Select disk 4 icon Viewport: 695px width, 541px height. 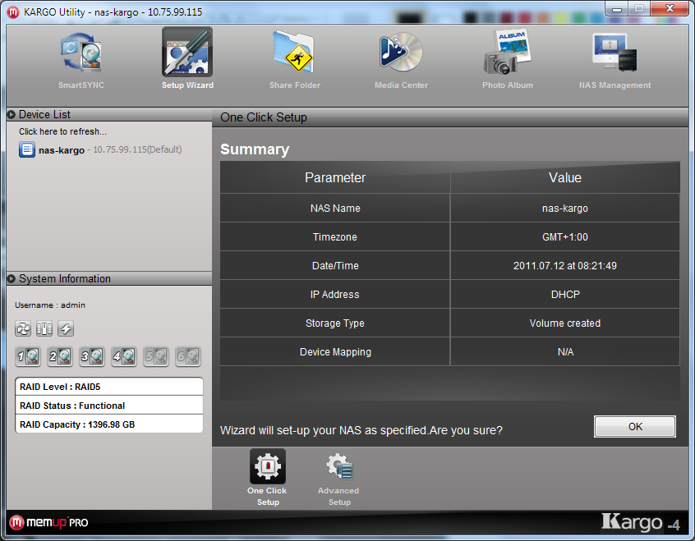pos(124,356)
